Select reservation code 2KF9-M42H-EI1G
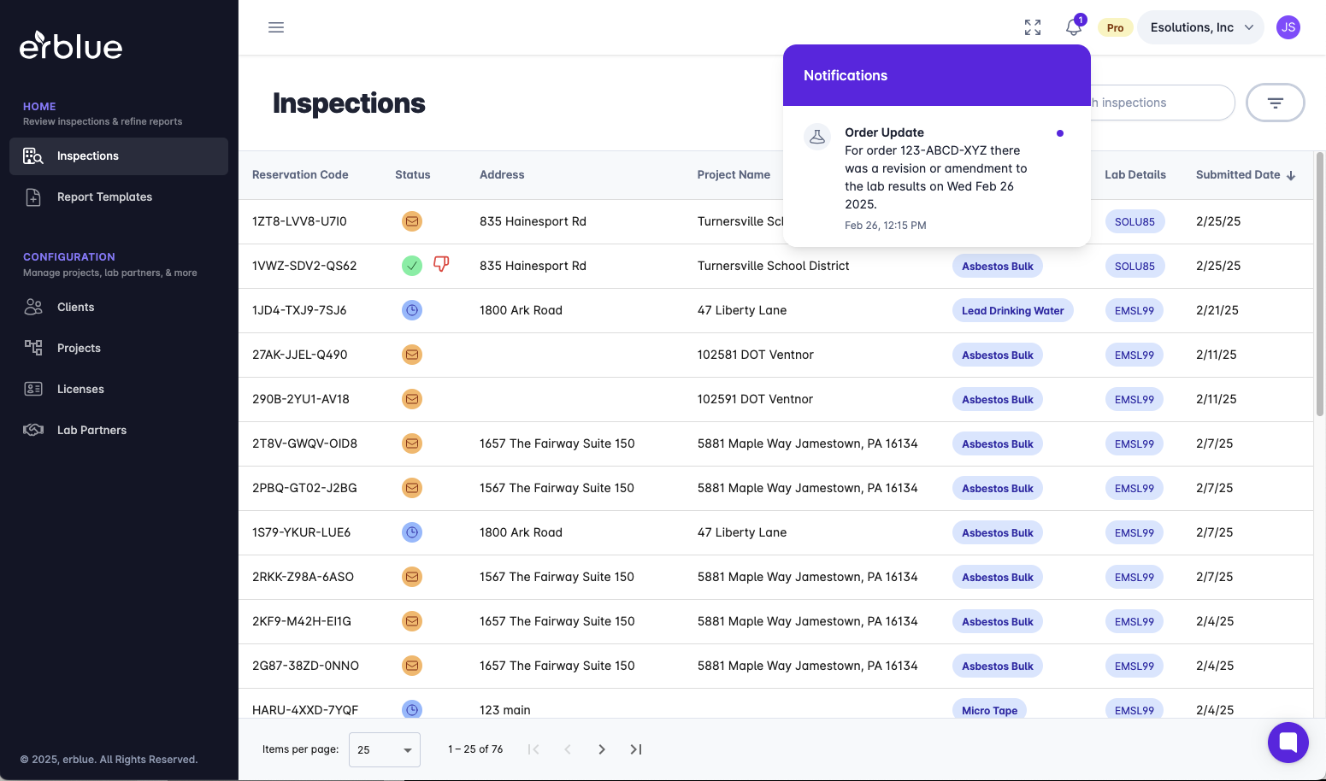 tap(302, 621)
